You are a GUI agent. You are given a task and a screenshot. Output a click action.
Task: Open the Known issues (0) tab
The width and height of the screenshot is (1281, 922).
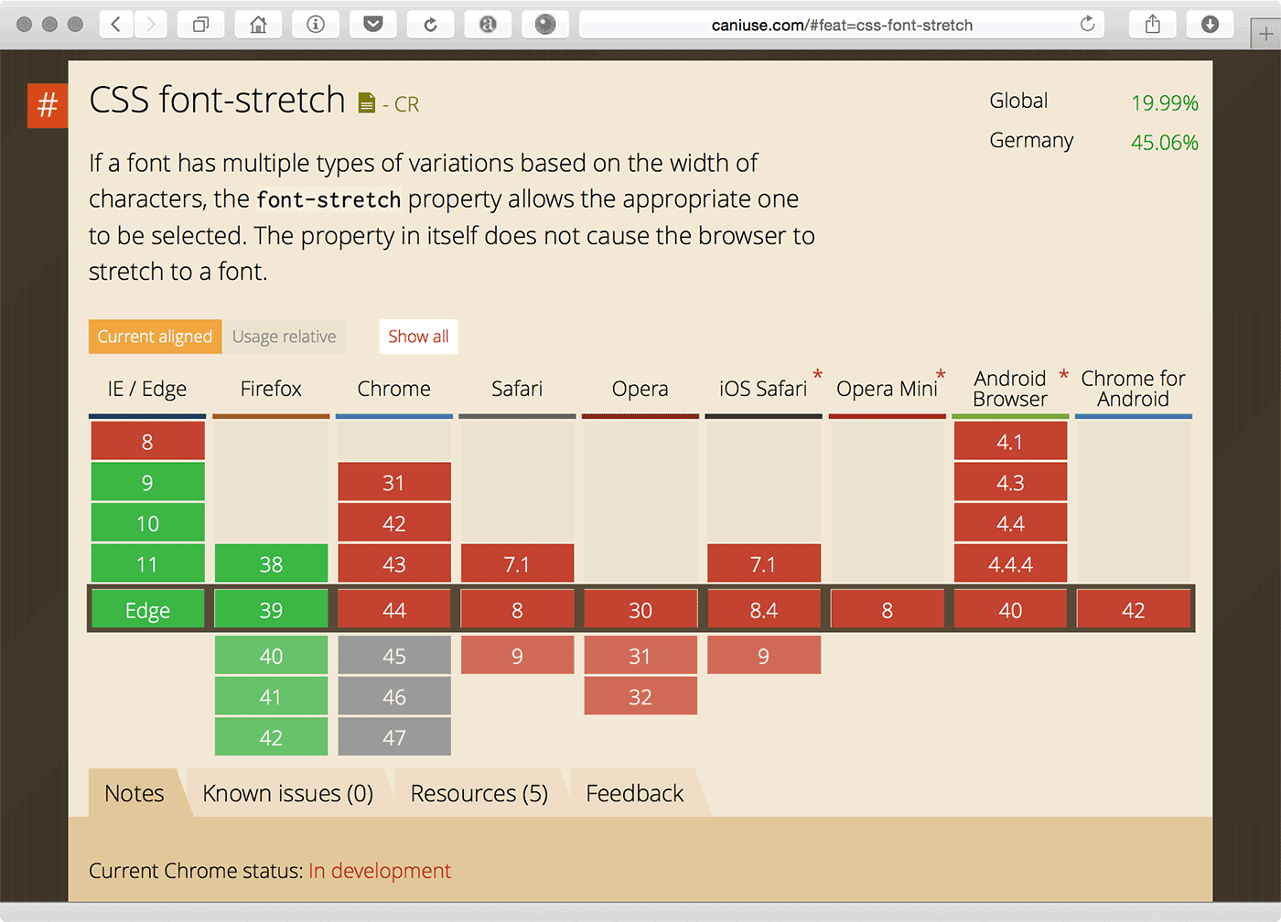[288, 793]
